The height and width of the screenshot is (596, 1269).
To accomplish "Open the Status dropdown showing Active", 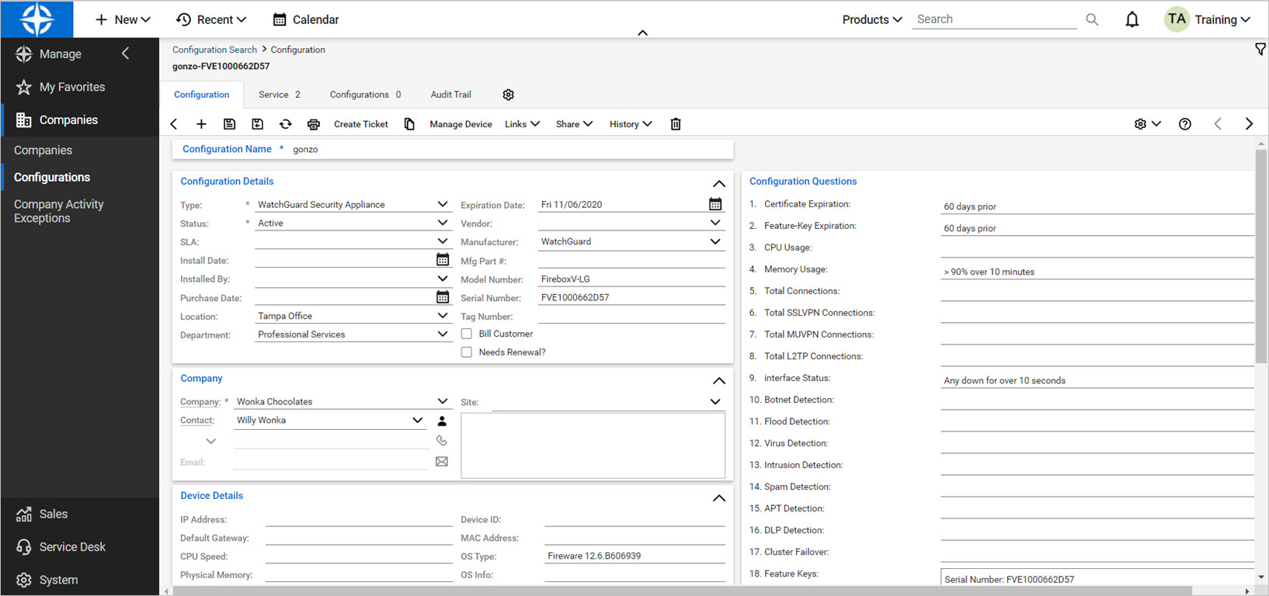I will 442,223.
